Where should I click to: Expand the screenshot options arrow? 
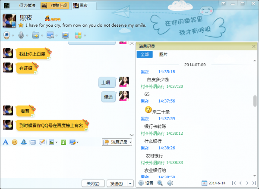(x=77, y=142)
